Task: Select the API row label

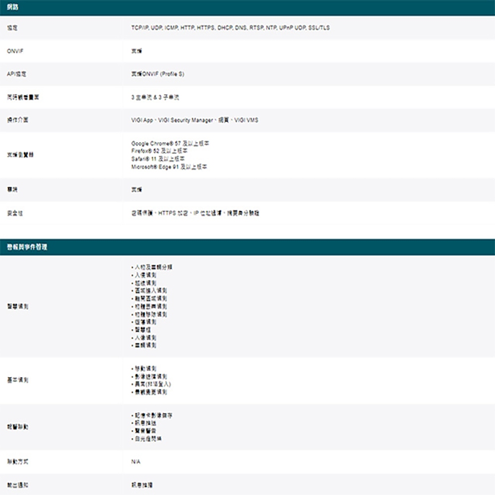Action: (x=17, y=74)
